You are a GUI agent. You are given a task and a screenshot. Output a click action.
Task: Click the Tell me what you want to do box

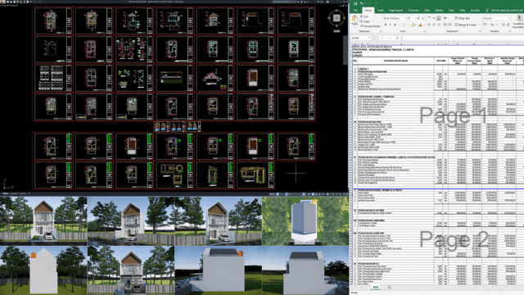pyautogui.click(x=504, y=11)
